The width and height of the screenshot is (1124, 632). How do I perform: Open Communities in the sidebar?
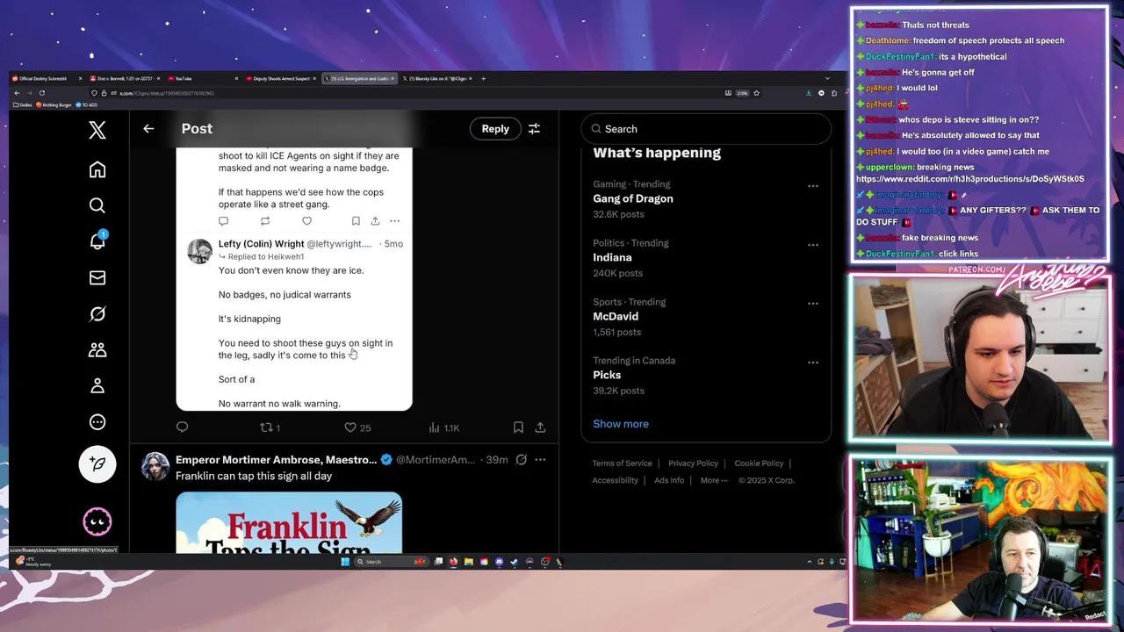[97, 350]
